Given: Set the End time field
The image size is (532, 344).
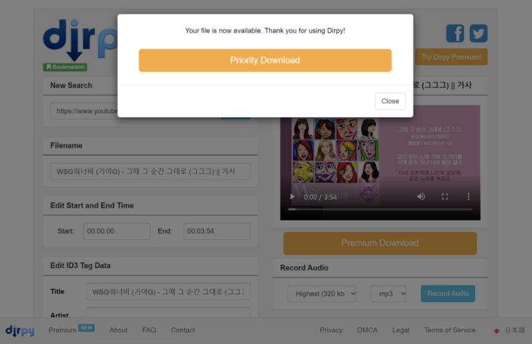Looking at the screenshot, I should tap(217, 231).
